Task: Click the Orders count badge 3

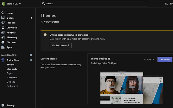Action: coord(31,18)
